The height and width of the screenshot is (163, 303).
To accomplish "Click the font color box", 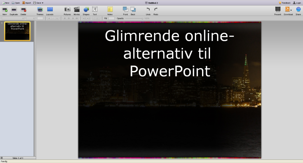I will [40, 18].
